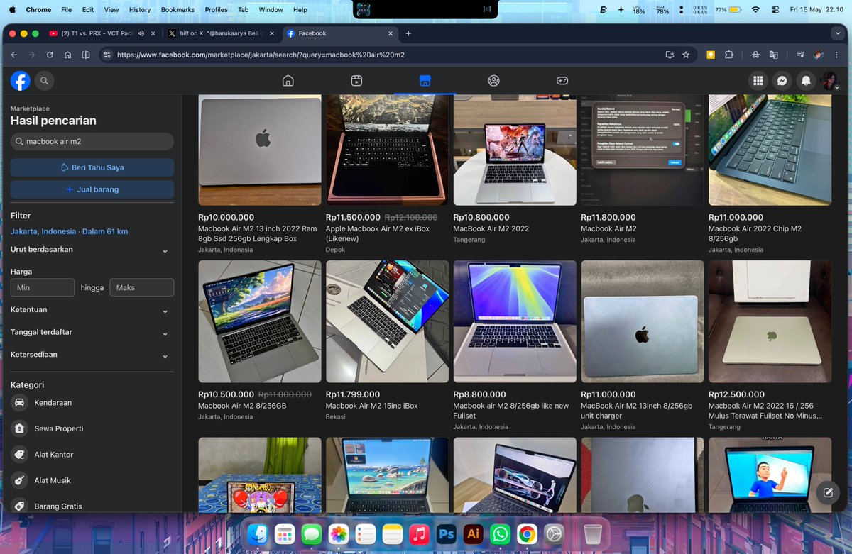Open the Reels video icon
Screen dimensions: 852x554
(x=356, y=81)
